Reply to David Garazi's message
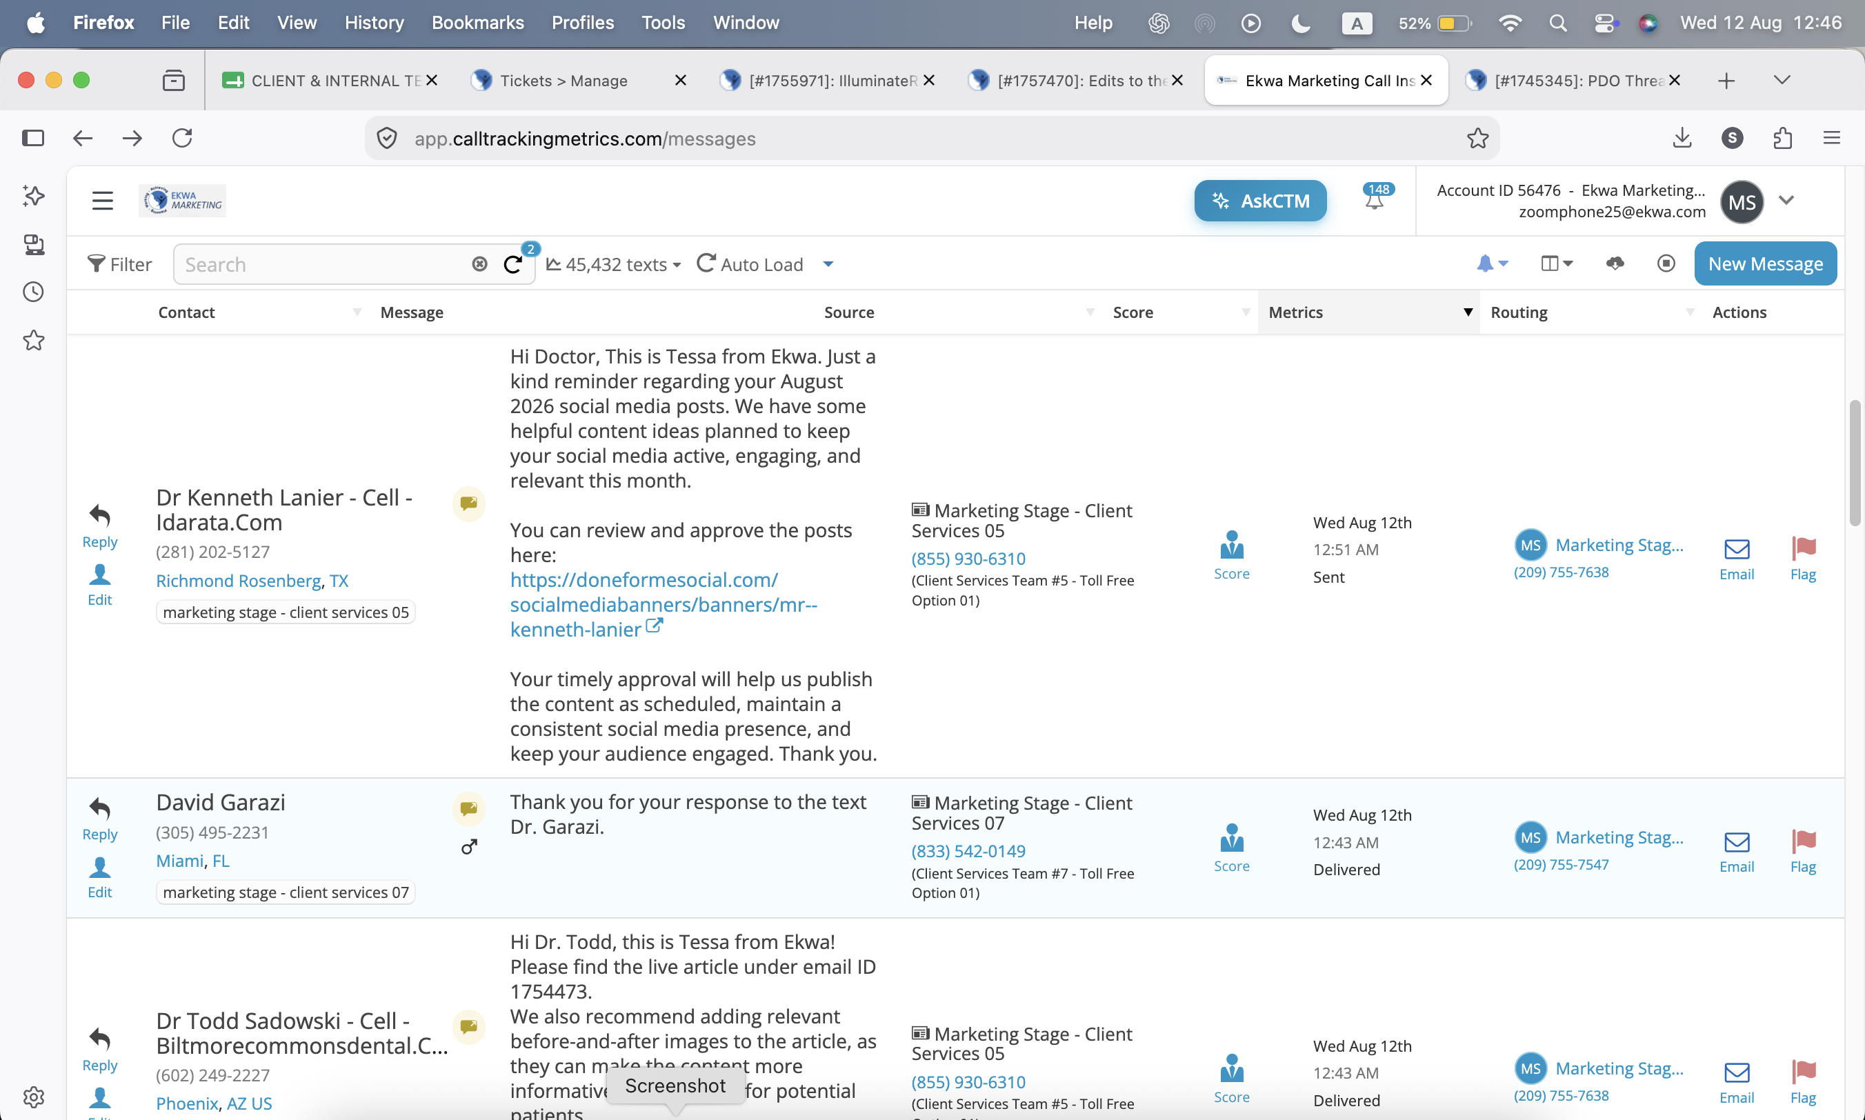1865x1120 pixels. pyautogui.click(x=99, y=819)
